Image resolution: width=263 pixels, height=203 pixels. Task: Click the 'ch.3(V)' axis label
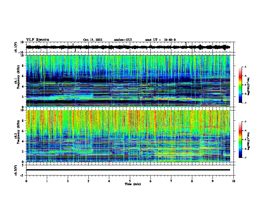(16, 170)
